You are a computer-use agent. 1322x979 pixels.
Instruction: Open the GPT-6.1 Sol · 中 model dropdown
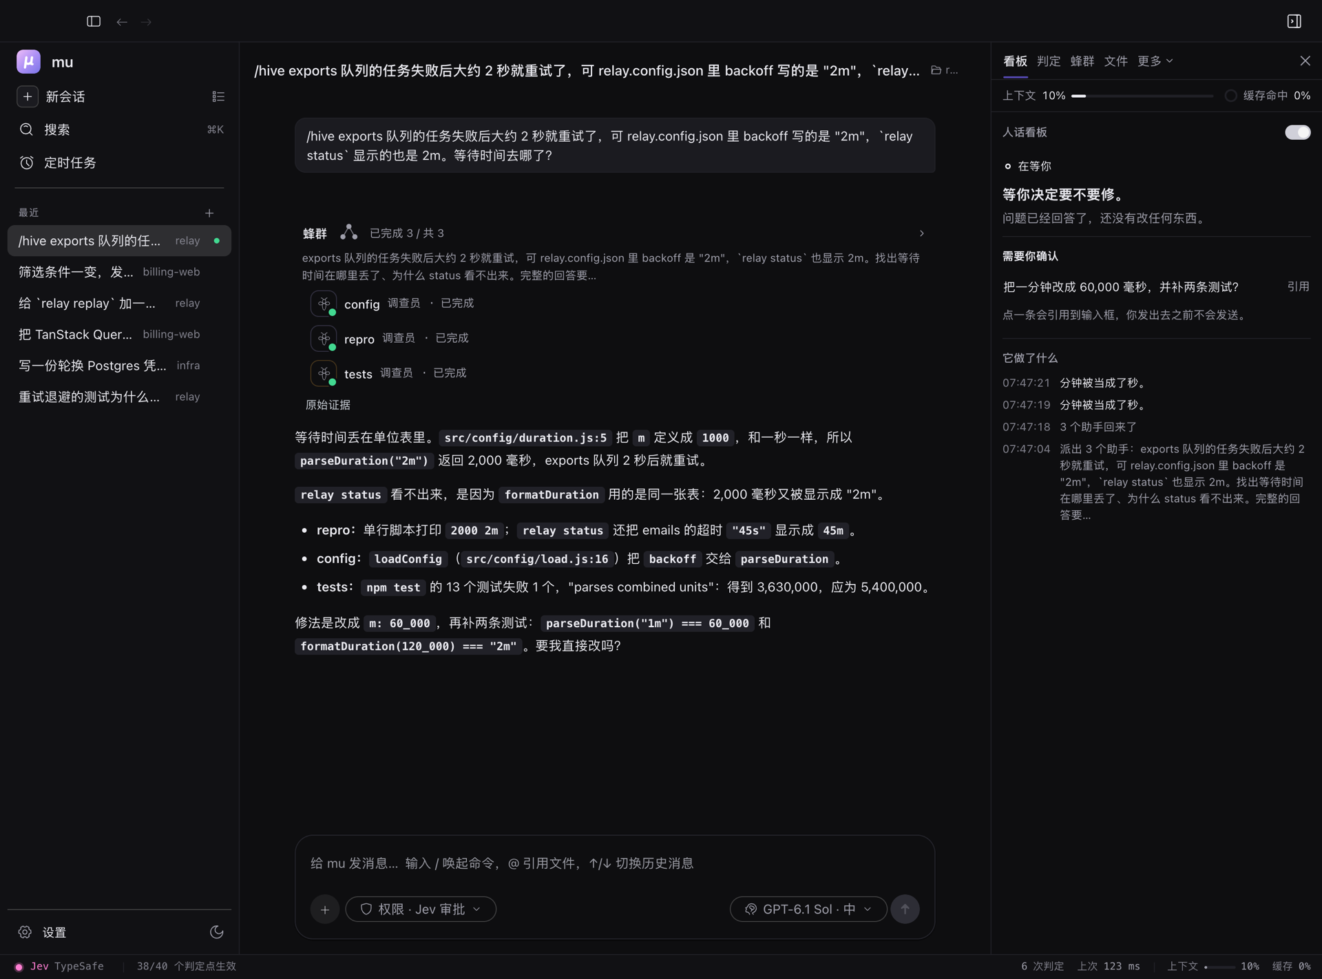[808, 909]
